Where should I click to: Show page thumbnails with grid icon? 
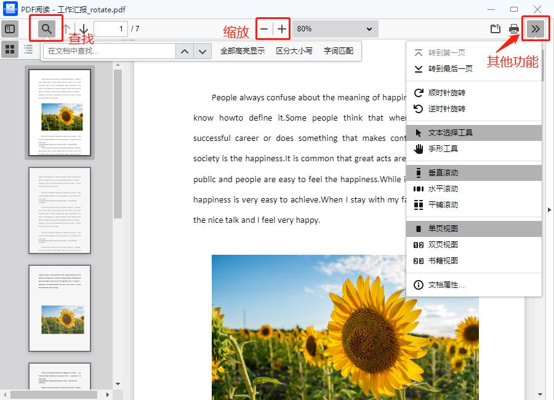(10, 50)
